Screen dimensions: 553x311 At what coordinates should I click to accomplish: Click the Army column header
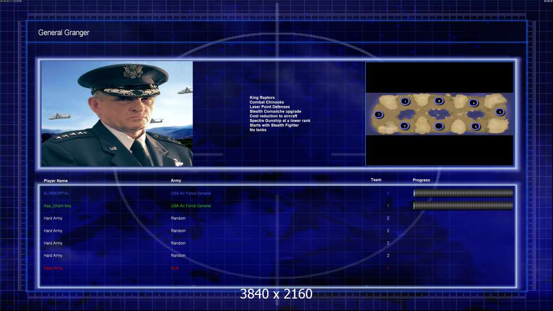(176, 180)
